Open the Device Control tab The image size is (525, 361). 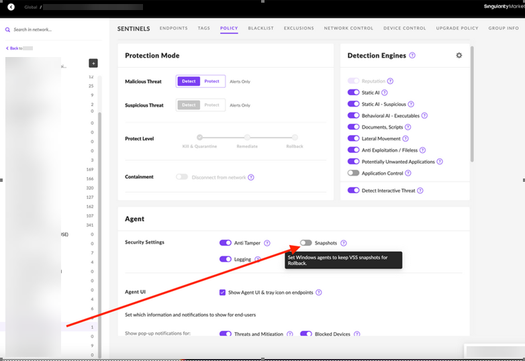[x=404, y=28]
